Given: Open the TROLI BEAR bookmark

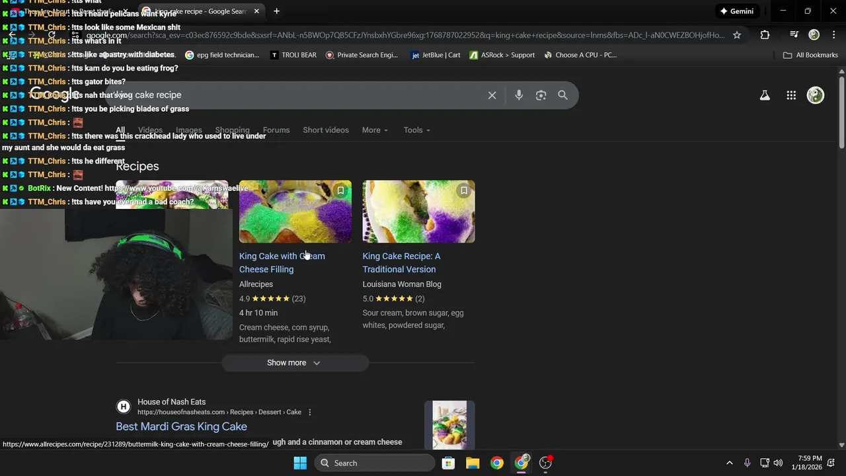Looking at the screenshot, I should 293,55.
